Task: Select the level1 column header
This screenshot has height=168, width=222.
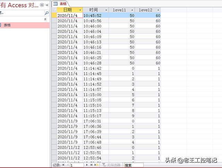Action: [x=122, y=10]
